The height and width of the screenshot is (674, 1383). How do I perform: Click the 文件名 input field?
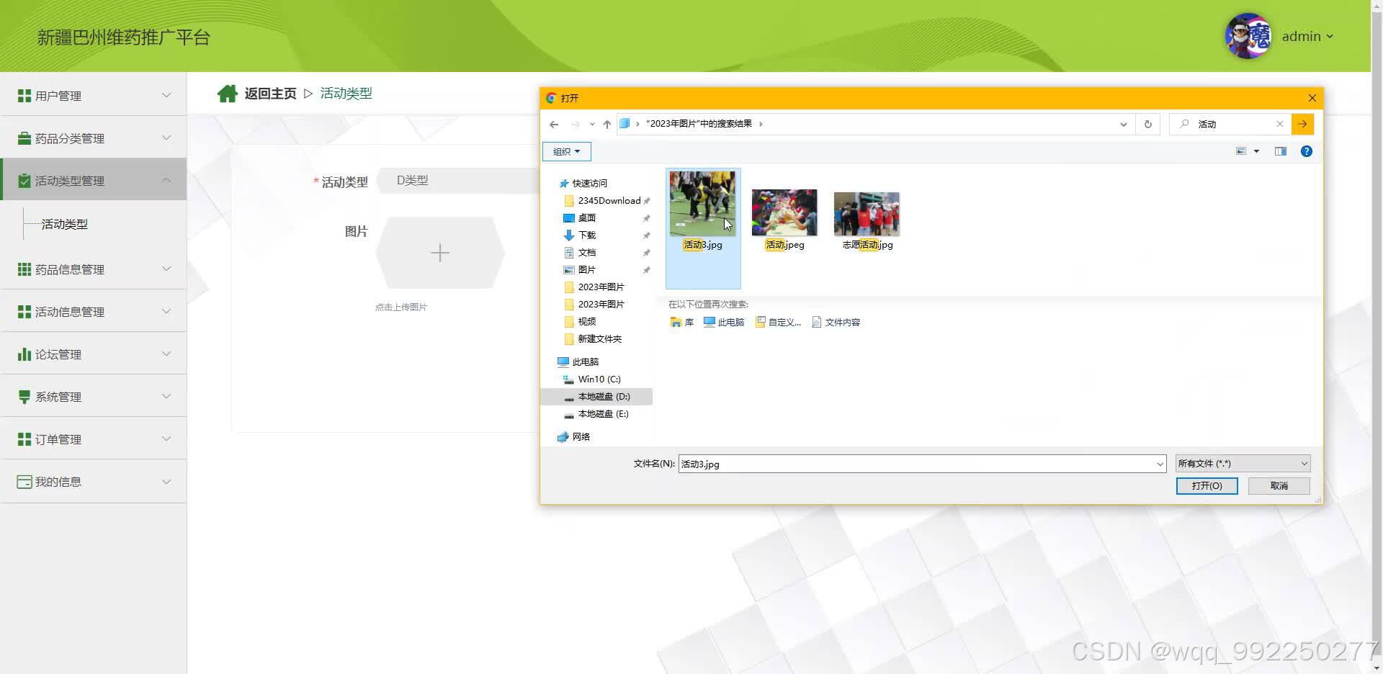(x=916, y=464)
